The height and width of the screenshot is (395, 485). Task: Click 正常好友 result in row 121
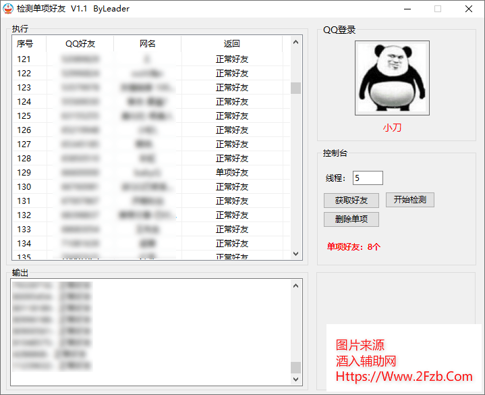click(232, 59)
